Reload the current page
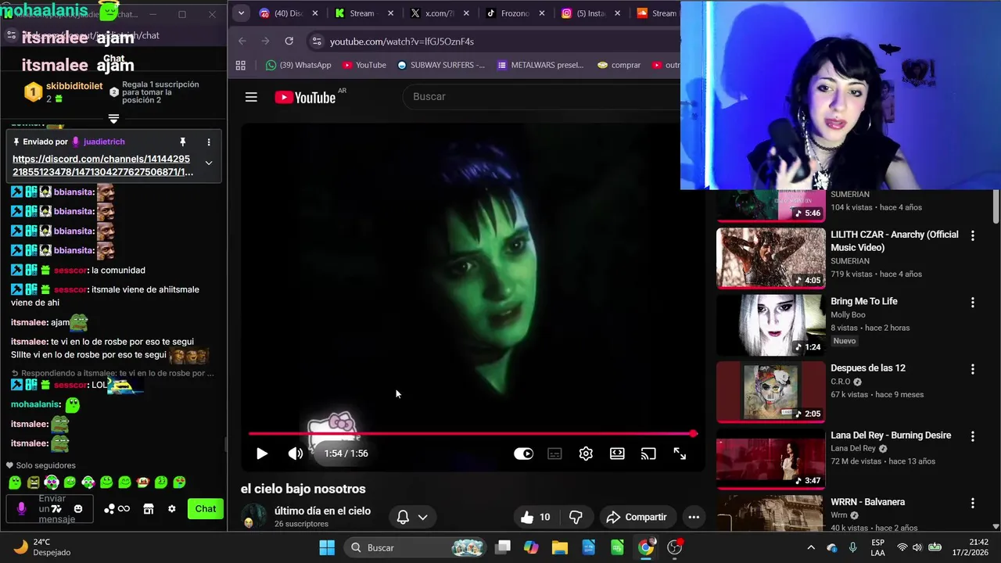Viewport: 1001px width, 563px height. [x=289, y=41]
